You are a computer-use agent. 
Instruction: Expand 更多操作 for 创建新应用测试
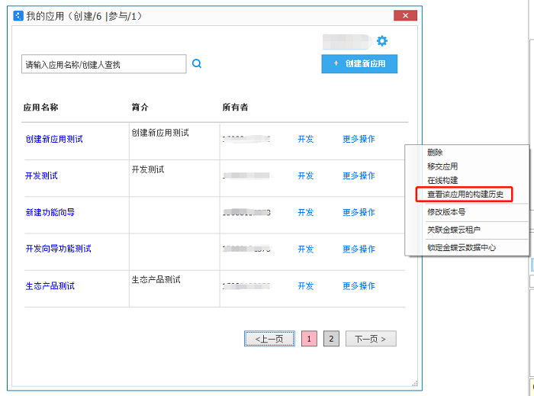(x=359, y=140)
